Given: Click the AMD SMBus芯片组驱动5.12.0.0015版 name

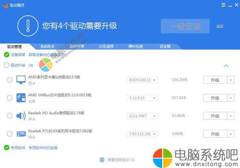Looking at the screenshot, I should tap(60, 95).
